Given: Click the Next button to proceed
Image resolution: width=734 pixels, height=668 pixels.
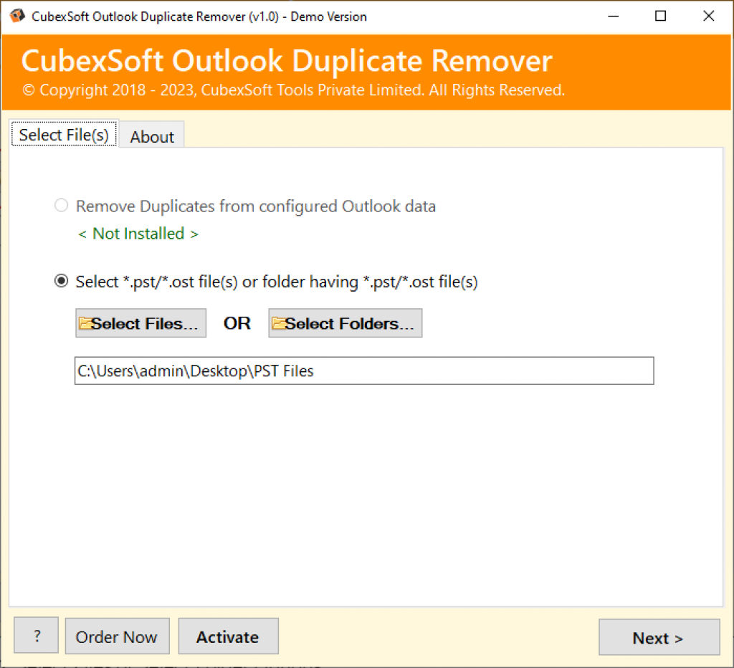Looking at the screenshot, I should coord(658,637).
